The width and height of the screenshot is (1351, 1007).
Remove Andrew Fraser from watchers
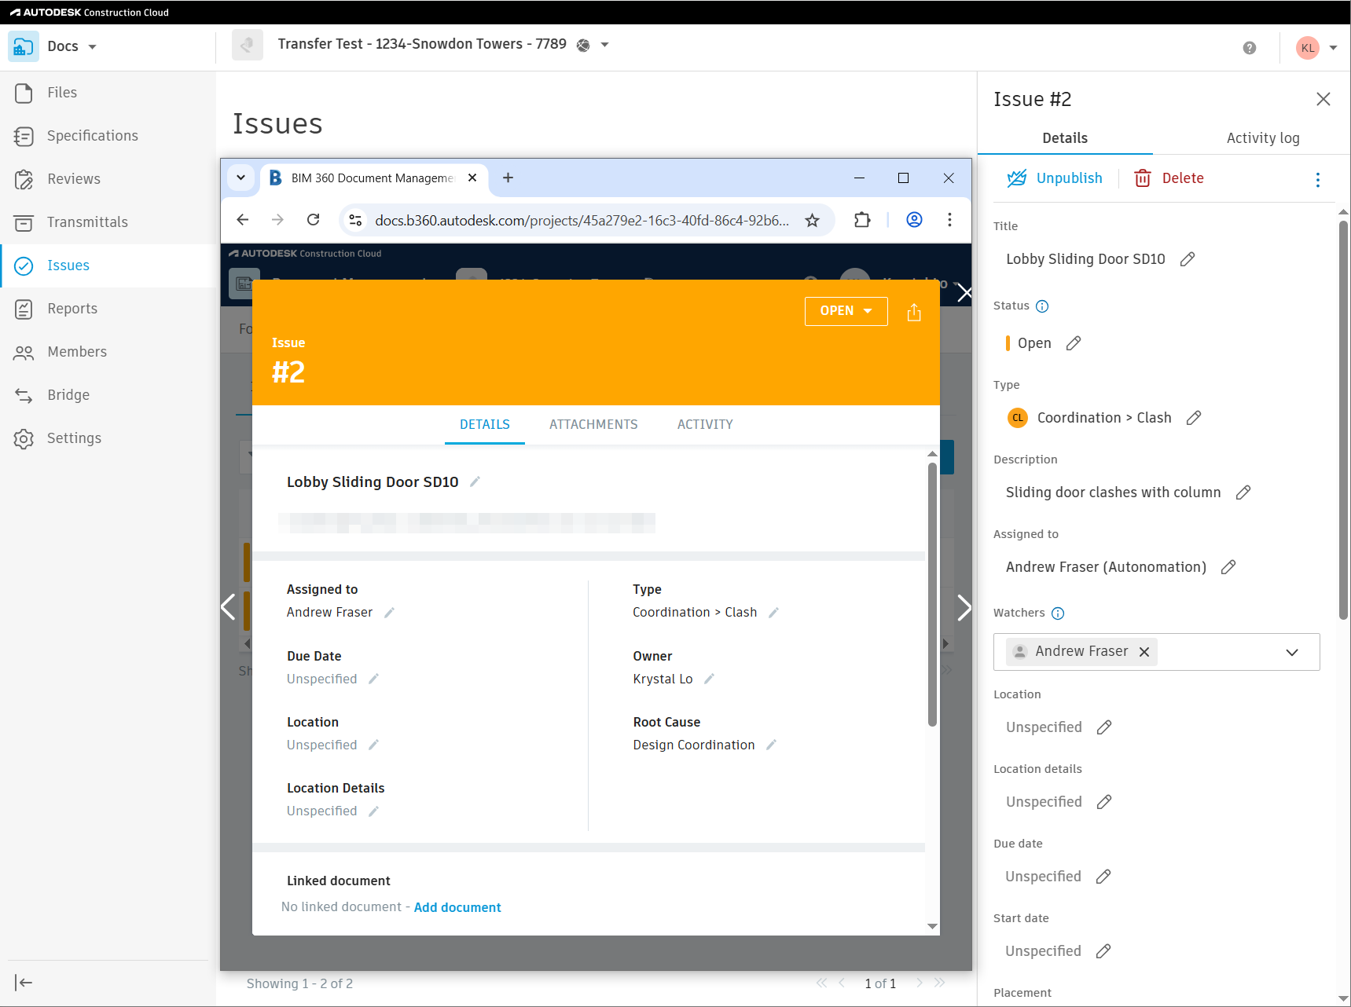(1144, 652)
